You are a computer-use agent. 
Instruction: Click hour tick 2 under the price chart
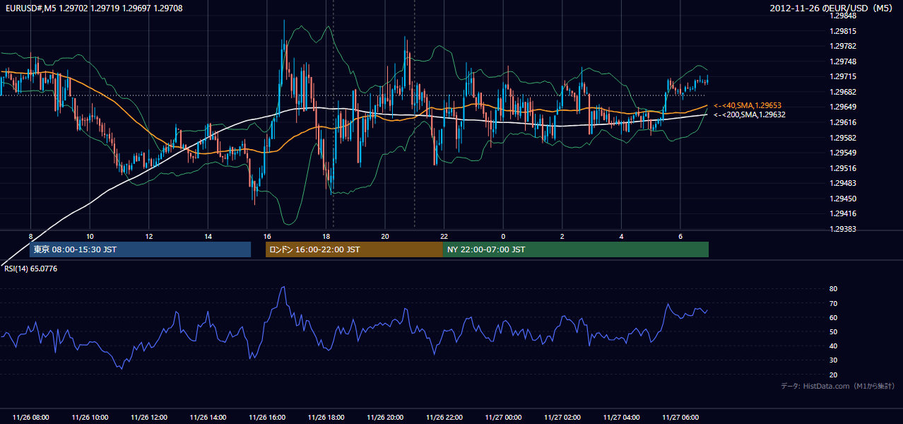[562, 236]
